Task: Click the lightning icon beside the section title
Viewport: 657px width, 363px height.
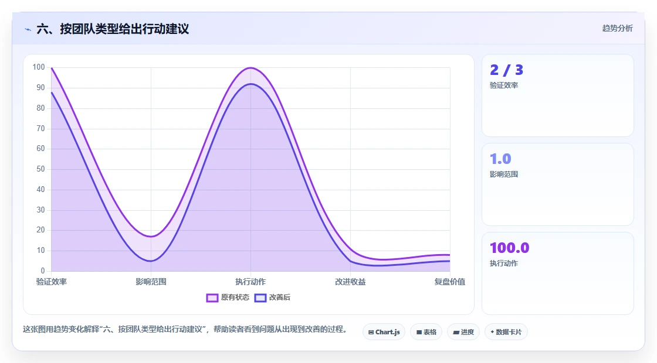Action: pos(28,29)
